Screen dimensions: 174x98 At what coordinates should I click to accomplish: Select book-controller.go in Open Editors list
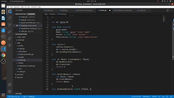click(x=28, y=23)
